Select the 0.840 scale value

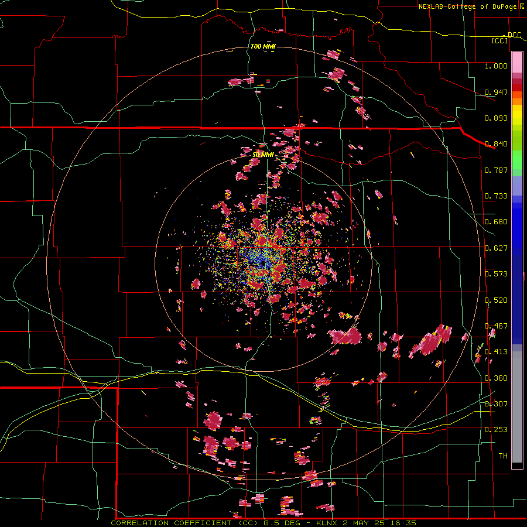coord(496,144)
